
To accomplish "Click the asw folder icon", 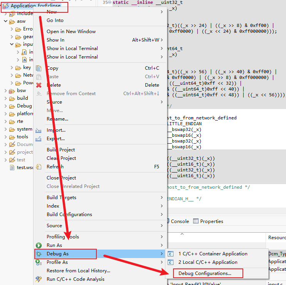I will pyautogui.click(x=12, y=22).
